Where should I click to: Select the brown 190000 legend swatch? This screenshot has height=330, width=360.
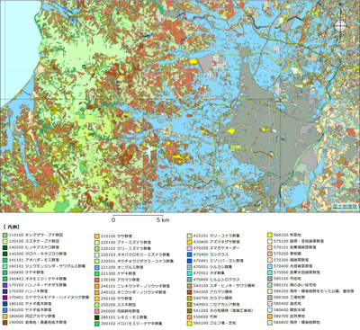(4, 323)
